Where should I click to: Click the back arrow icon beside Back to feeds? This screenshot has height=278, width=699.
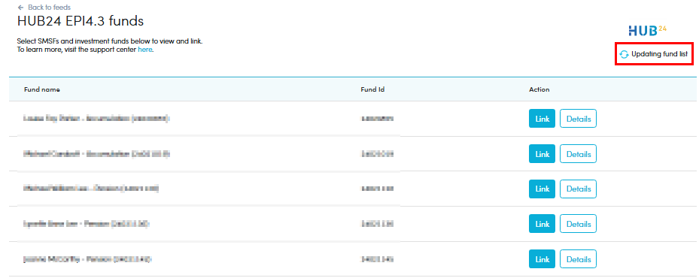[x=20, y=8]
